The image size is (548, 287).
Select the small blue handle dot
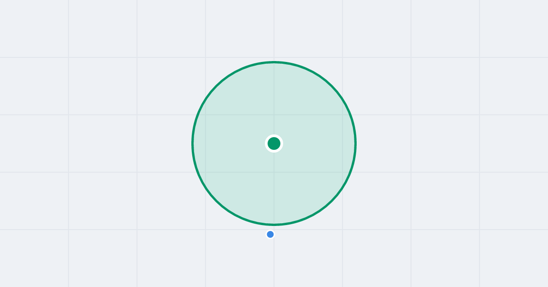click(x=270, y=235)
